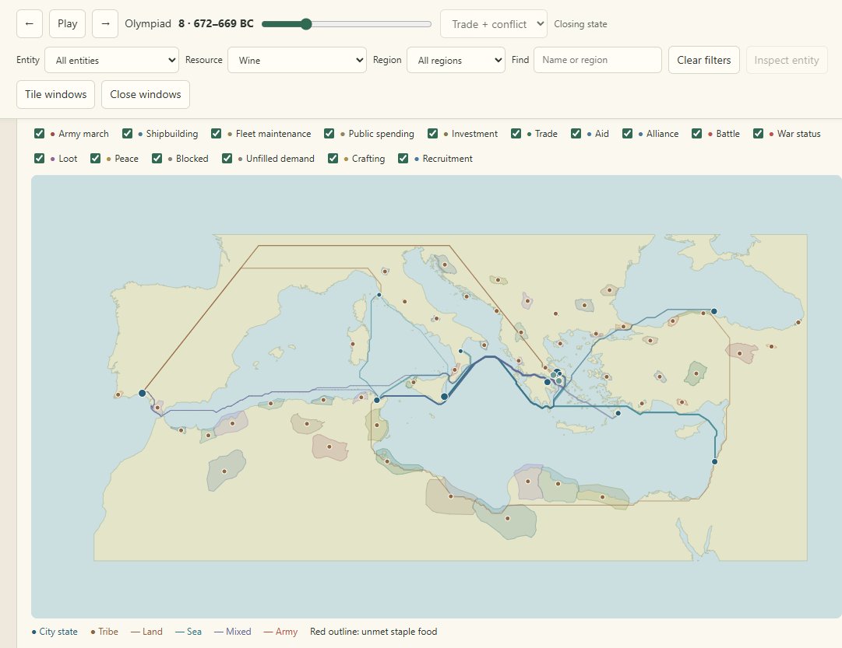Select the tribe marker in the red Armenian region

click(740, 353)
